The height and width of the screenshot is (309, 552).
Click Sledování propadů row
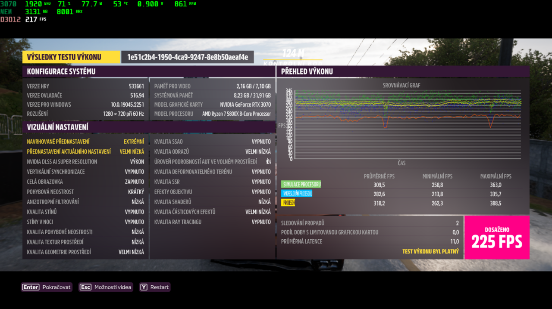pos(370,223)
